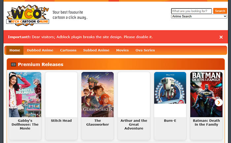The height and width of the screenshot is (143, 231).
Task: Click the WCO.tv Watch Cartoon Online logo
Action: point(28,15)
